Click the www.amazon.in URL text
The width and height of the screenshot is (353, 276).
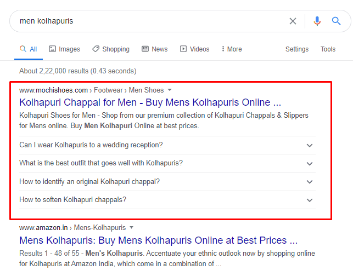[x=43, y=227]
